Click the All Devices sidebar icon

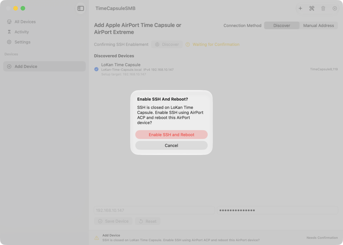pos(9,22)
